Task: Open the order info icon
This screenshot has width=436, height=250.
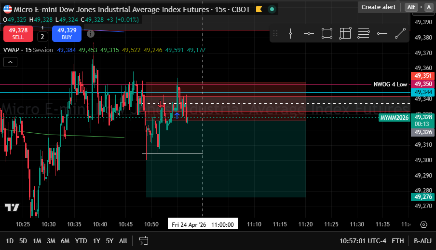Action: (x=91, y=34)
